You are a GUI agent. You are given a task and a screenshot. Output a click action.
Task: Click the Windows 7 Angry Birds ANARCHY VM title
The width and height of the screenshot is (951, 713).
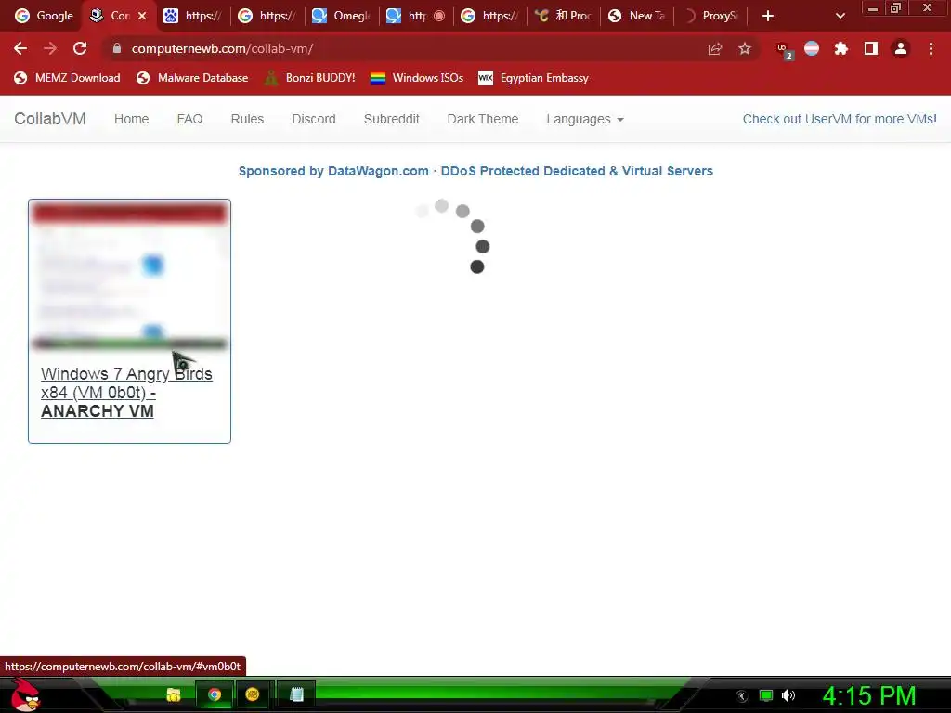126,393
